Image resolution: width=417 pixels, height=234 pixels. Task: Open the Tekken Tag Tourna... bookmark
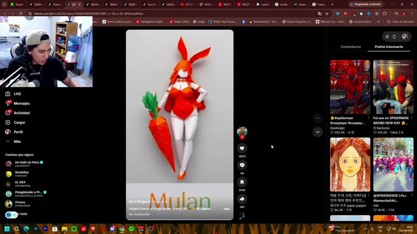click(222, 22)
